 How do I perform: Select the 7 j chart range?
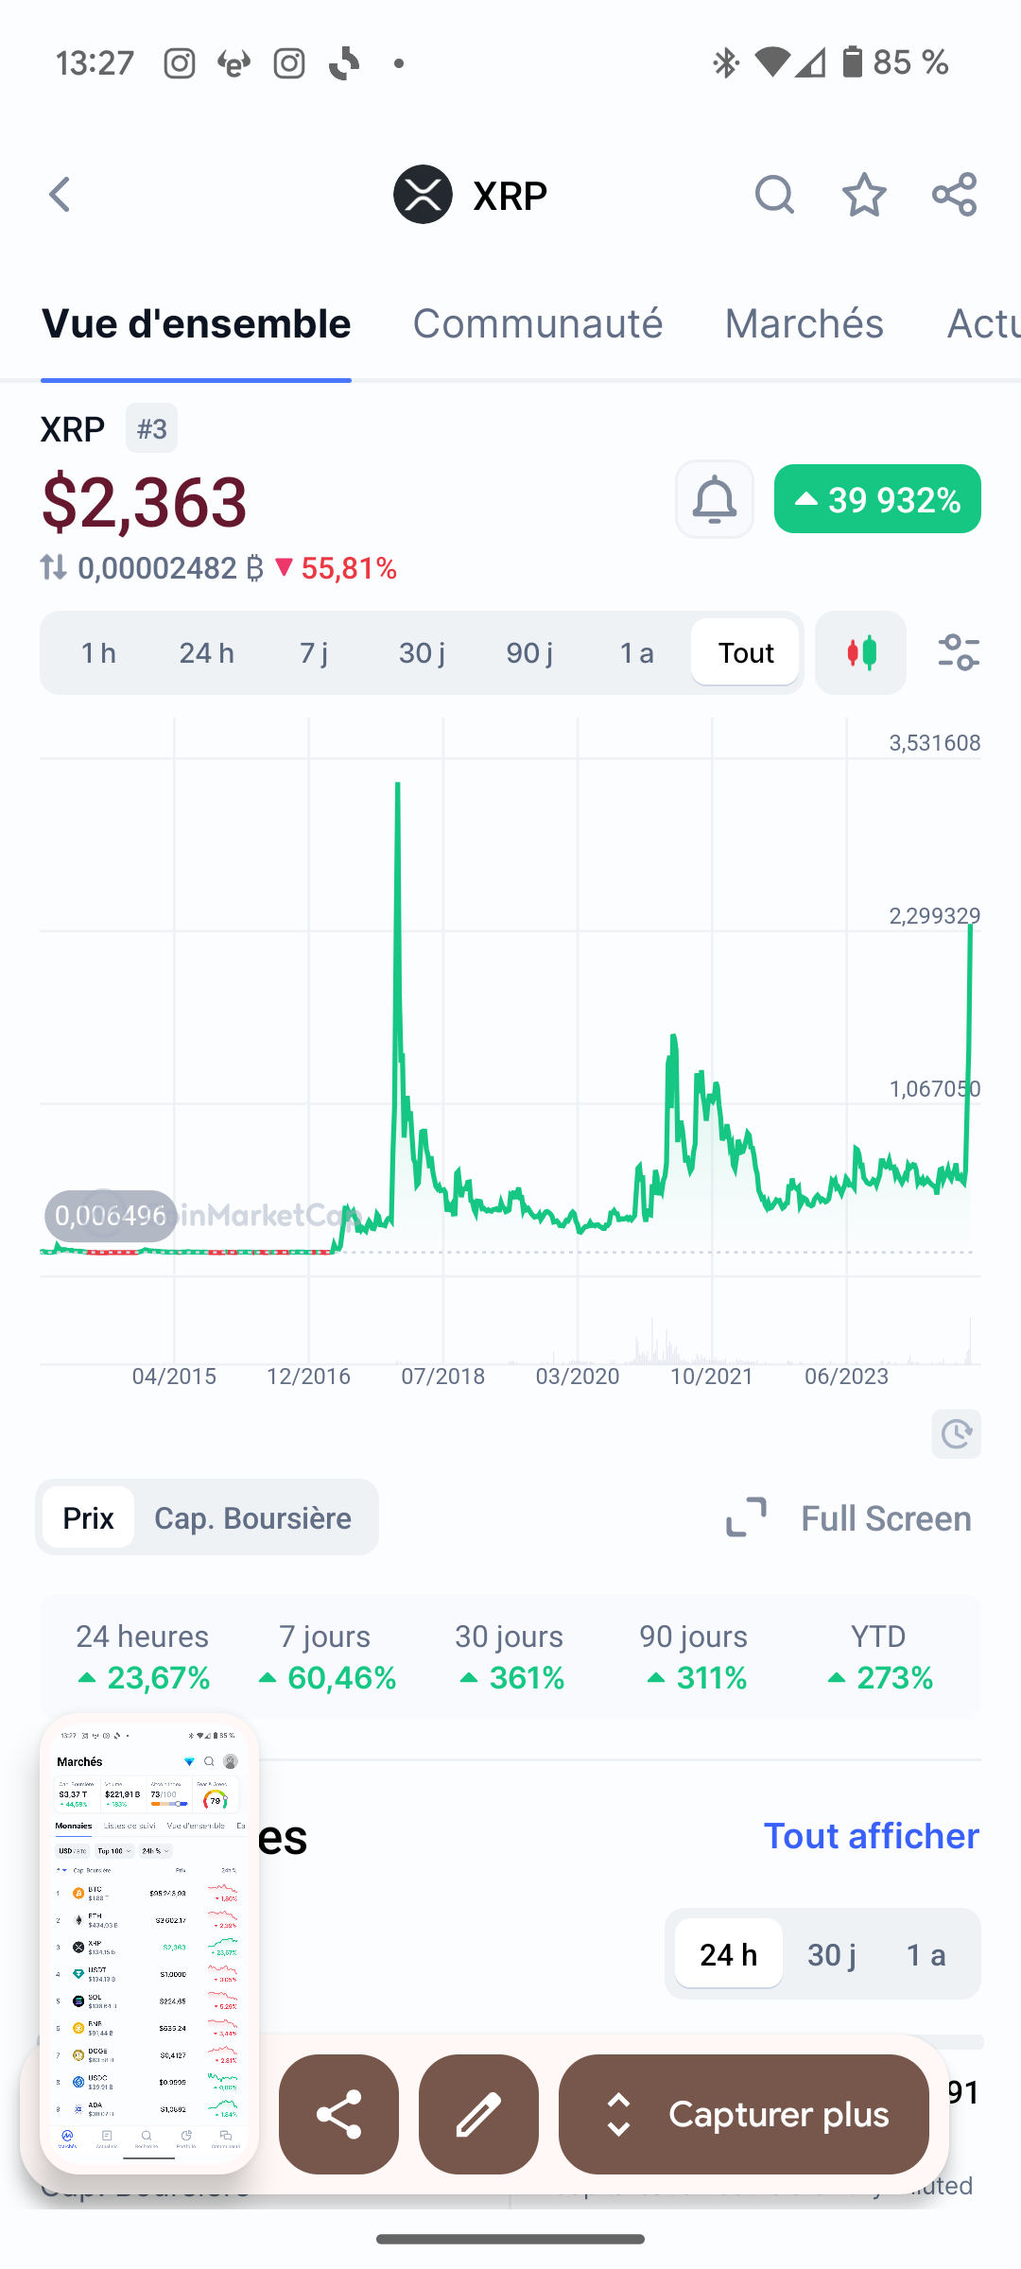coord(314,653)
